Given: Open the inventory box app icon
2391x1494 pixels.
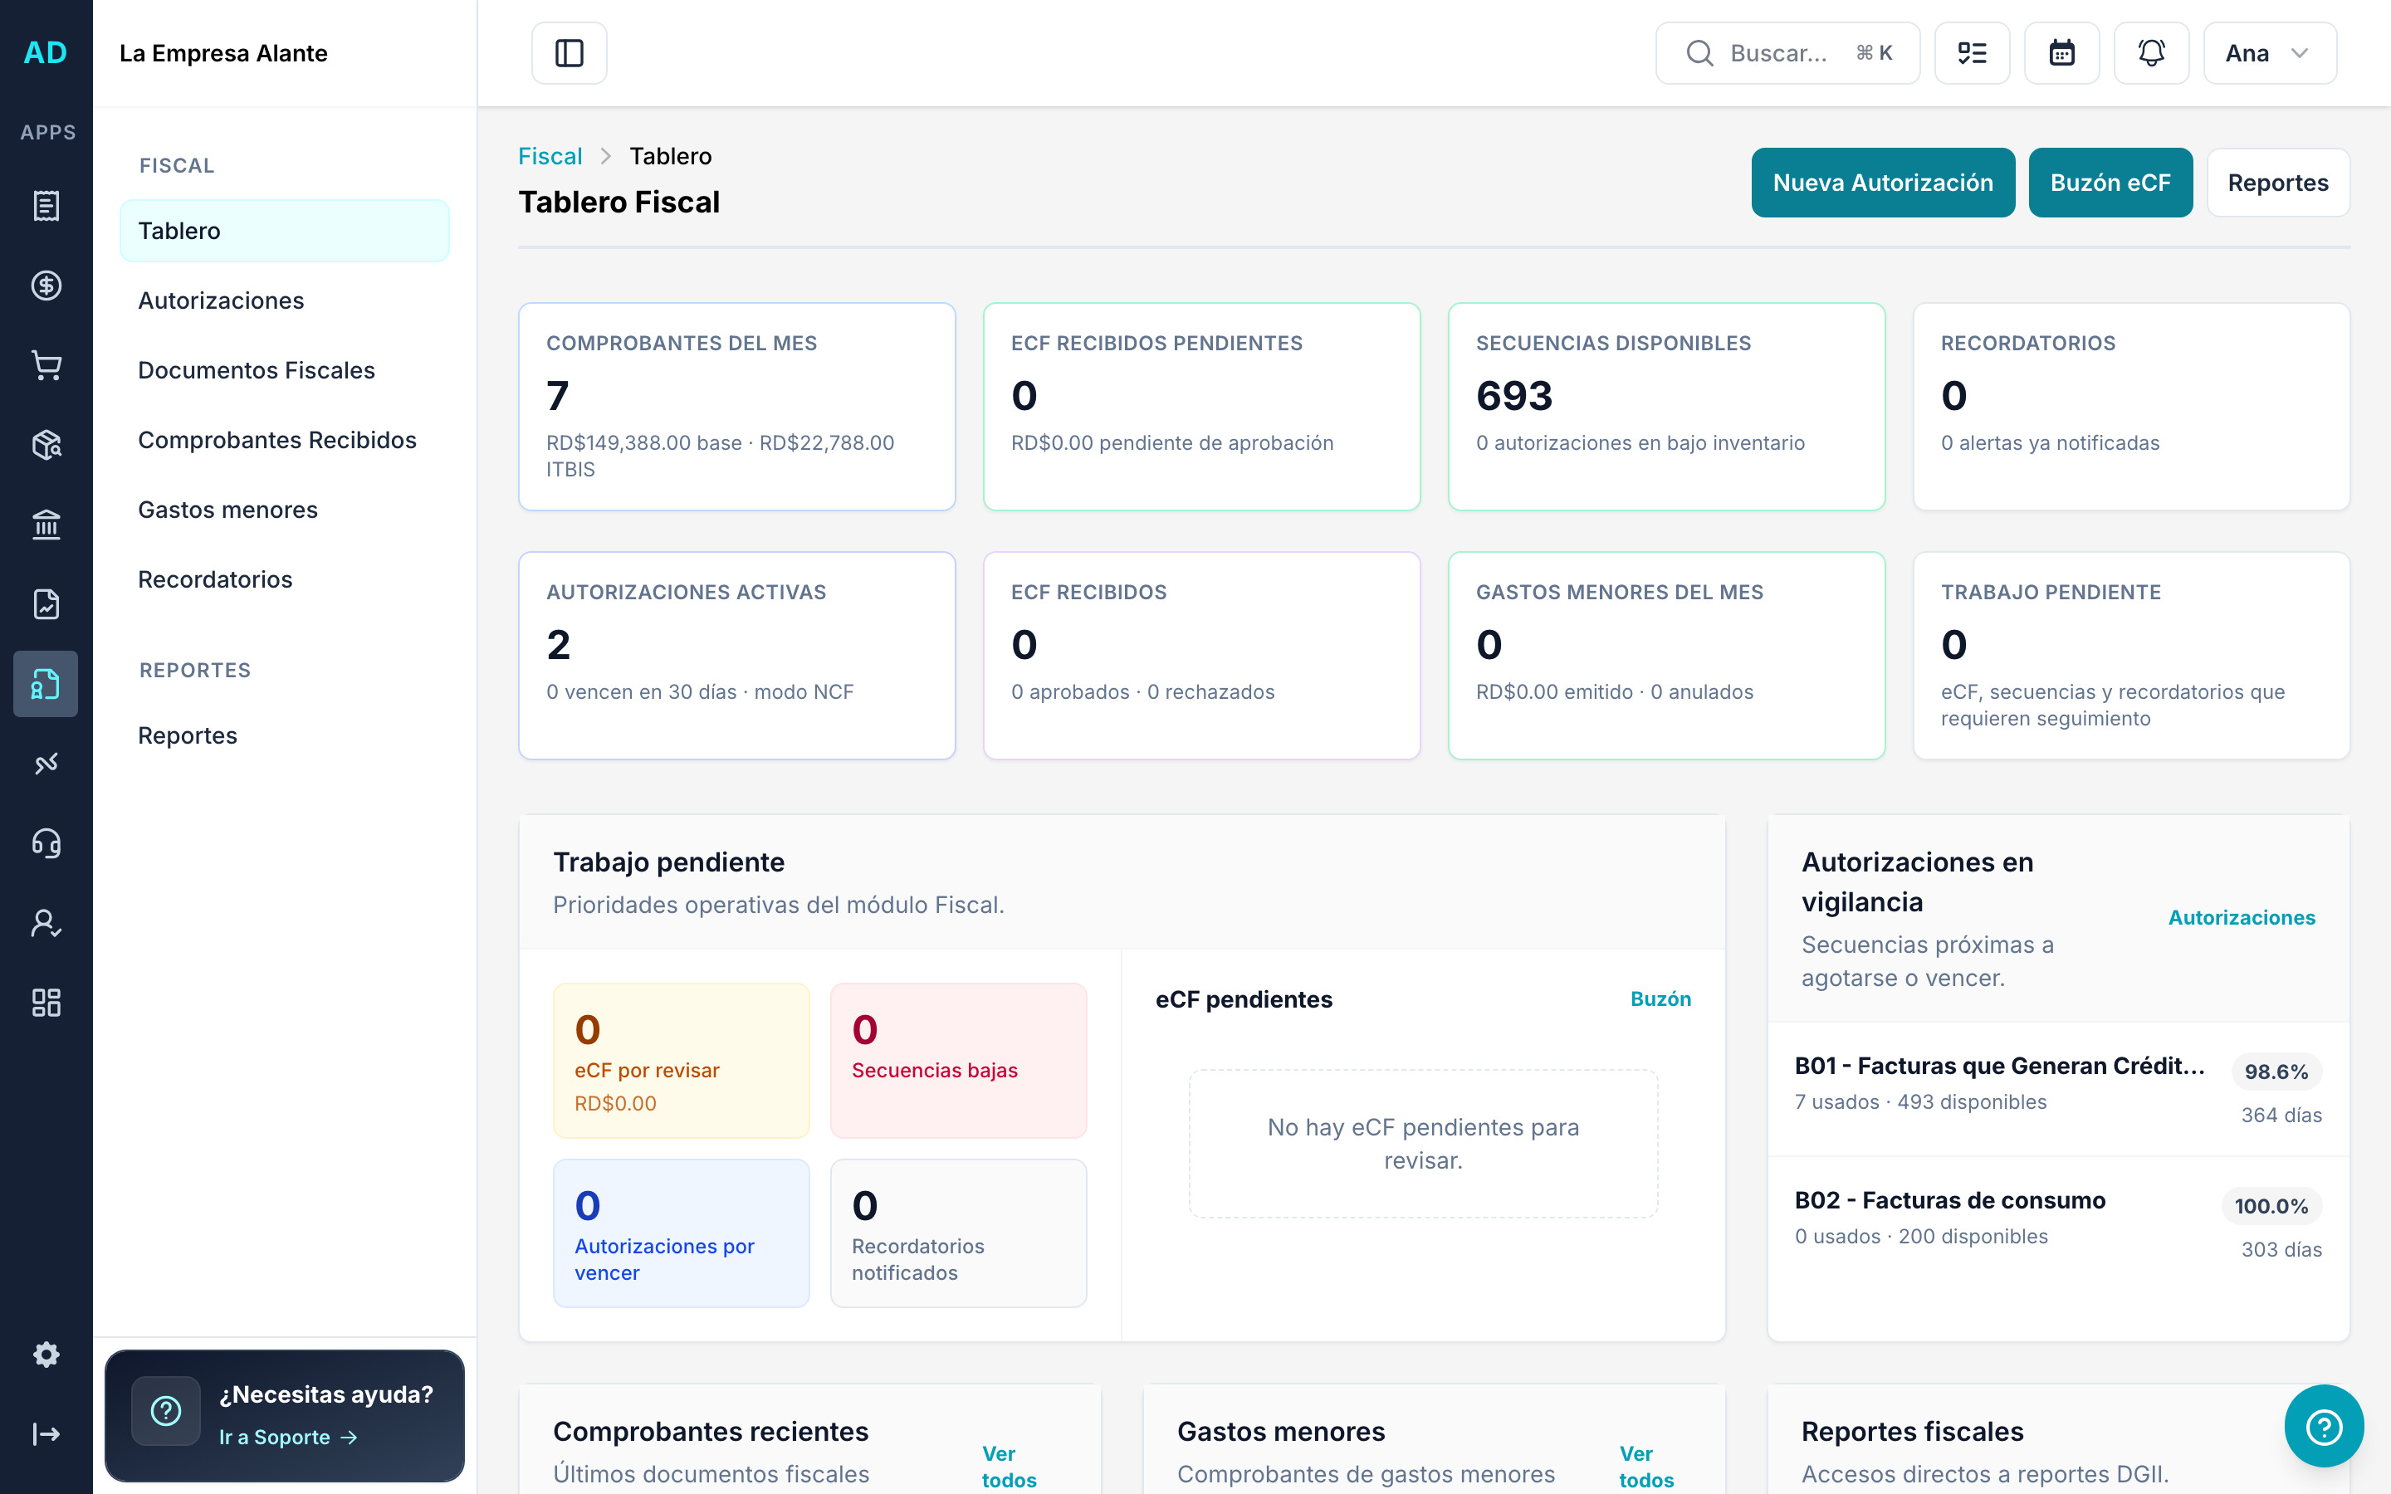Looking at the screenshot, I should point(46,445).
